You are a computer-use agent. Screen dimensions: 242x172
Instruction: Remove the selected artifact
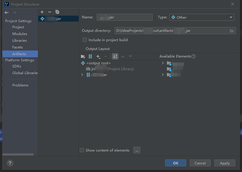49,12
